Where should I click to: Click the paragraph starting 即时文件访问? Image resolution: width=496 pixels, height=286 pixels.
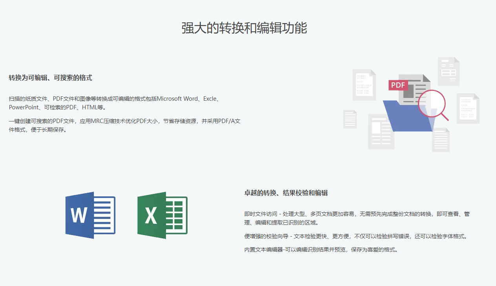(357, 218)
